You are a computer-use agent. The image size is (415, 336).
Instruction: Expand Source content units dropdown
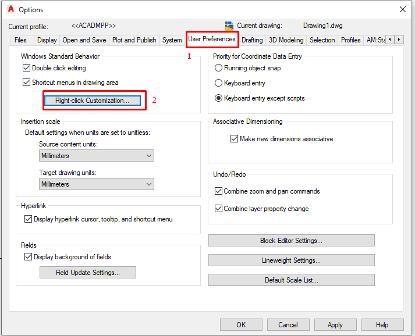tap(97, 156)
